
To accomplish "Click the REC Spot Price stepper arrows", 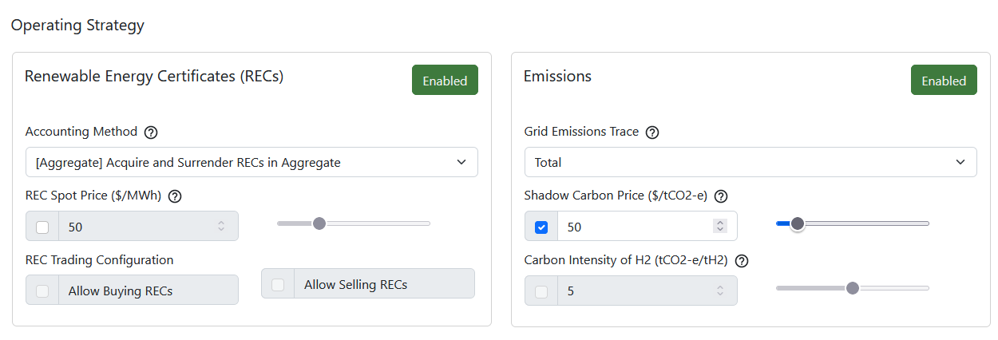I will tap(221, 227).
